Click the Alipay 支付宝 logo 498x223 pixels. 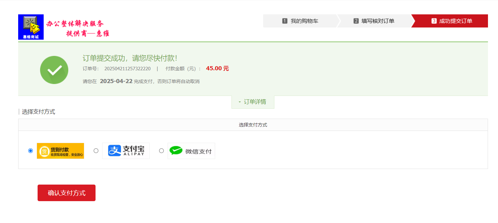(x=126, y=151)
